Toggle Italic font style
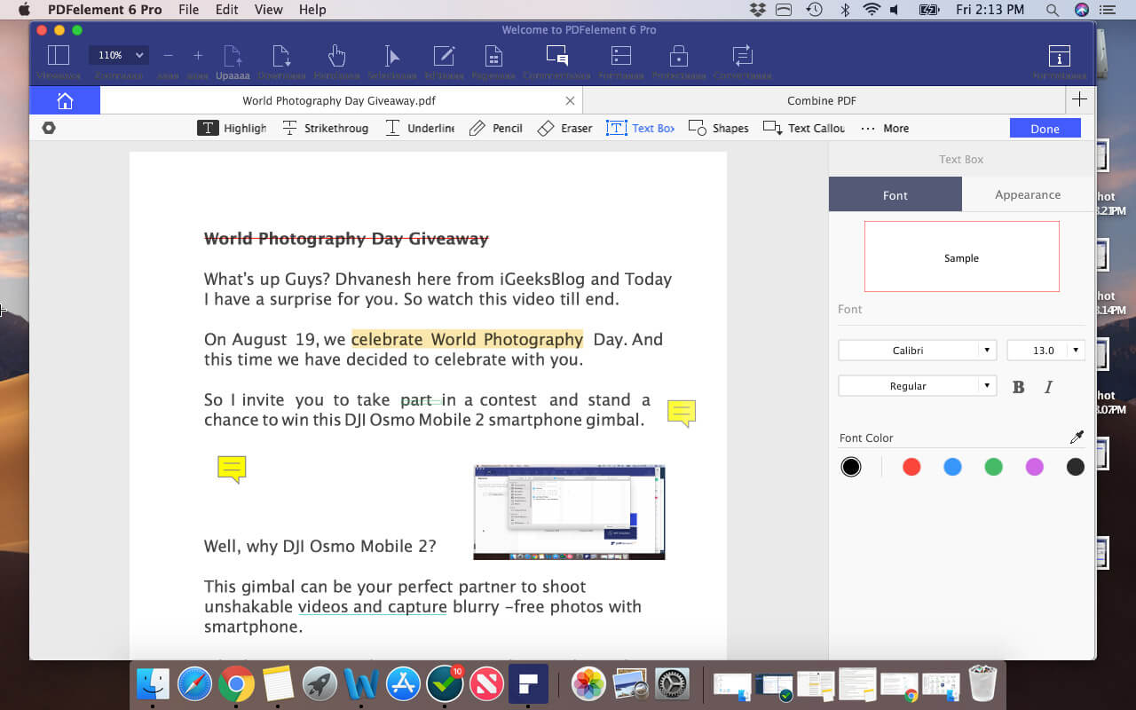This screenshot has width=1136, height=710. pos(1048,387)
